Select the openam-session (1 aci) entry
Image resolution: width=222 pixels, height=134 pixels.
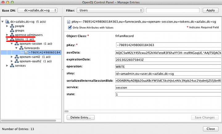[36, 43]
